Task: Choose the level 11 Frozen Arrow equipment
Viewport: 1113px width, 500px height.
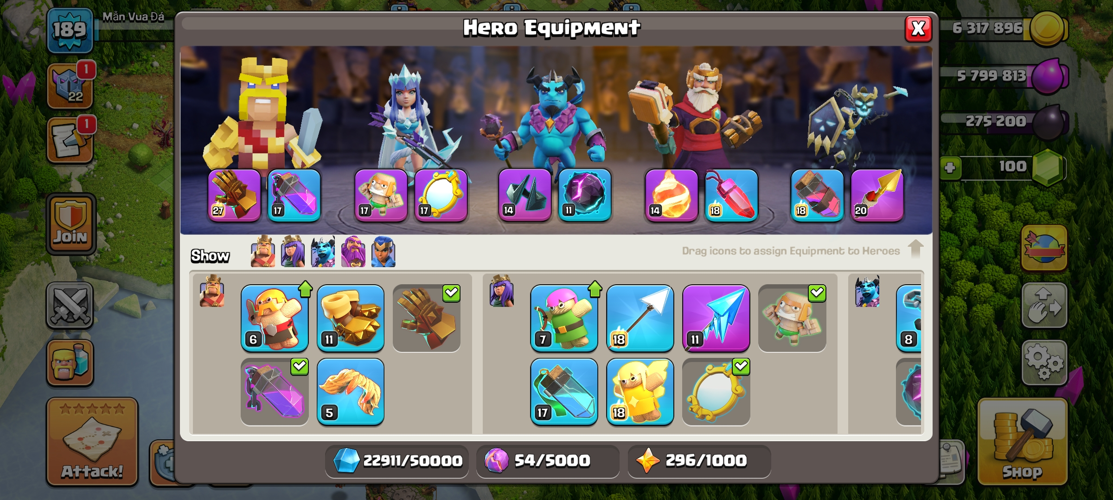Action: coord(716,318)
